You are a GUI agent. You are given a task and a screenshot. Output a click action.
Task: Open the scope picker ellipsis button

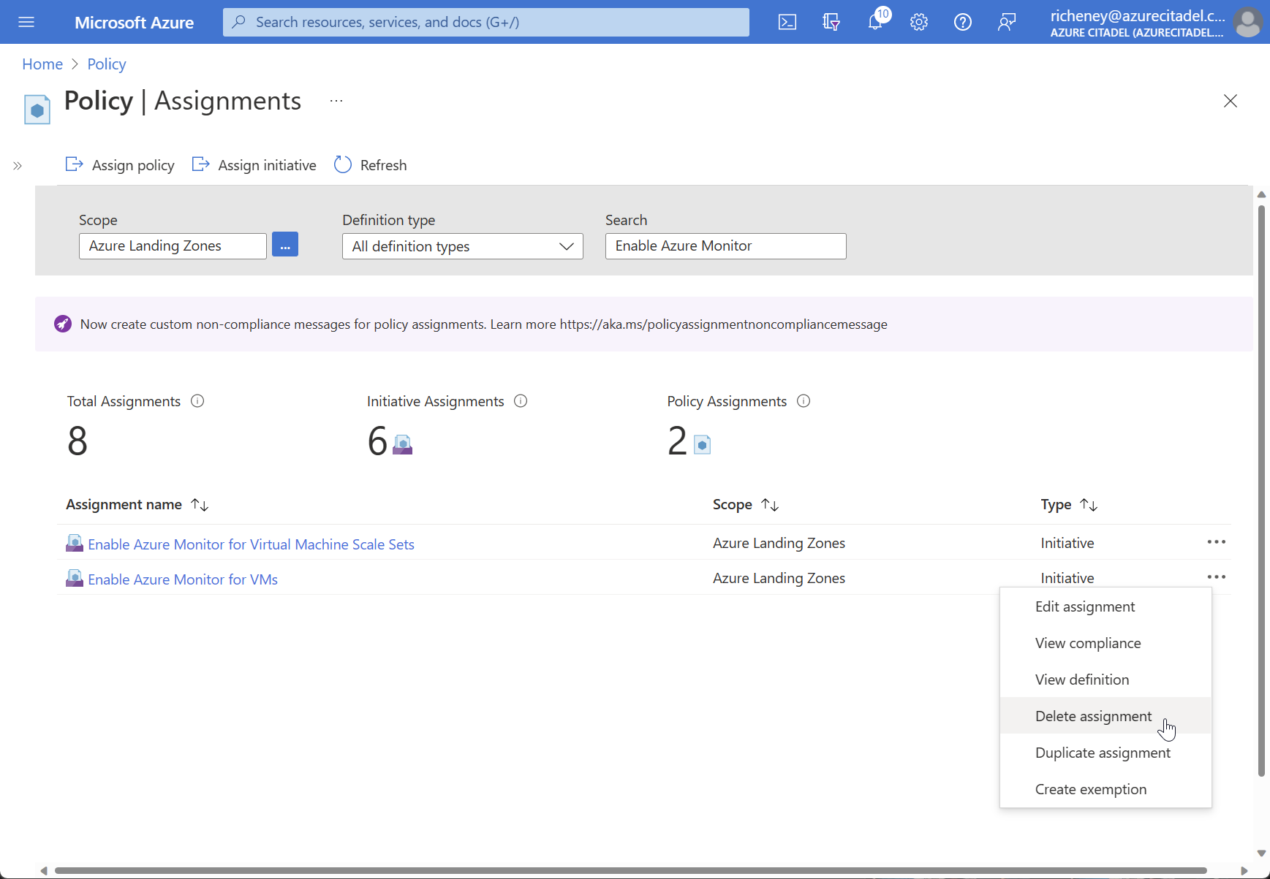coord(285,244)
